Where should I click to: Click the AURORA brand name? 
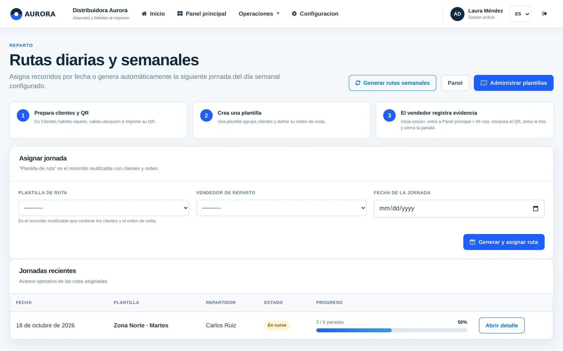(40, 14)
